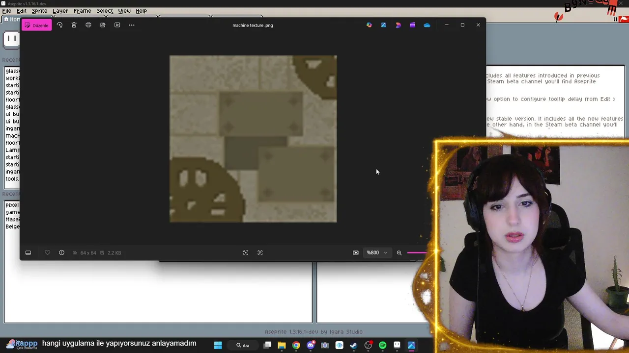Open Aseprite File menu
This screenshot has width=629, height=353.
[6, 11]
